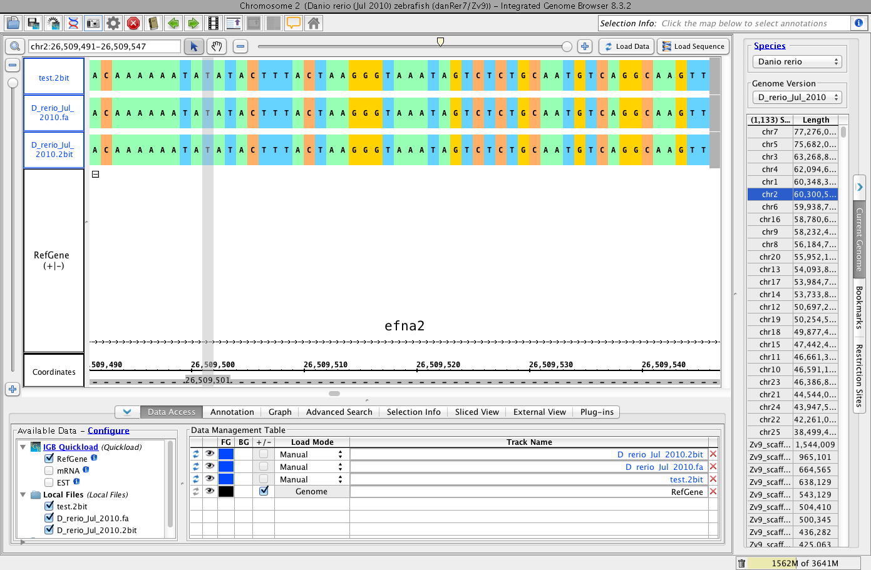Delete the test.2bit track with red X
The height and width of the screenshot is (570, 871).
713,479
